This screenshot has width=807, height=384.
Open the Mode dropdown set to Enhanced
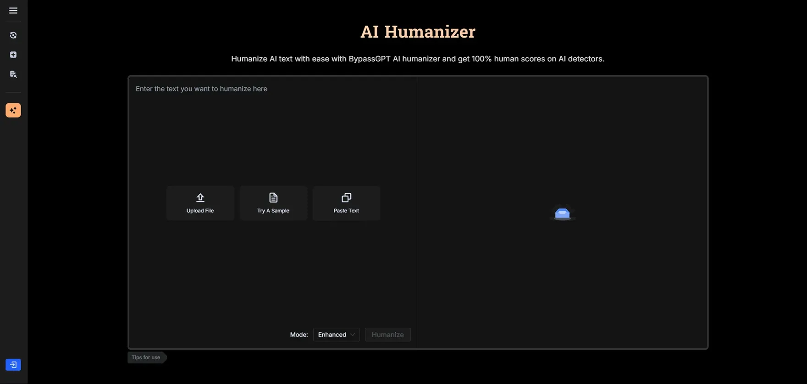pos(337,335)
